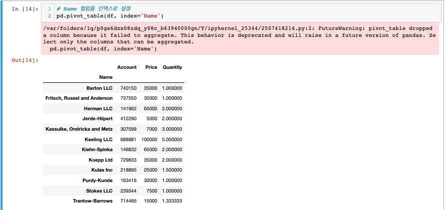Click the Korean comment line in the code cell
This screenshot has width=447, height=210.
[x=93, y=9]
